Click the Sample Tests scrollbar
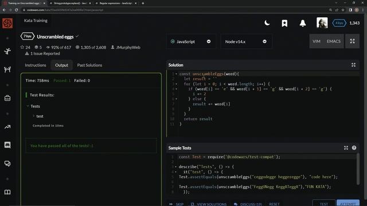This screenshot has width=367, height=206. coord(358,169)
